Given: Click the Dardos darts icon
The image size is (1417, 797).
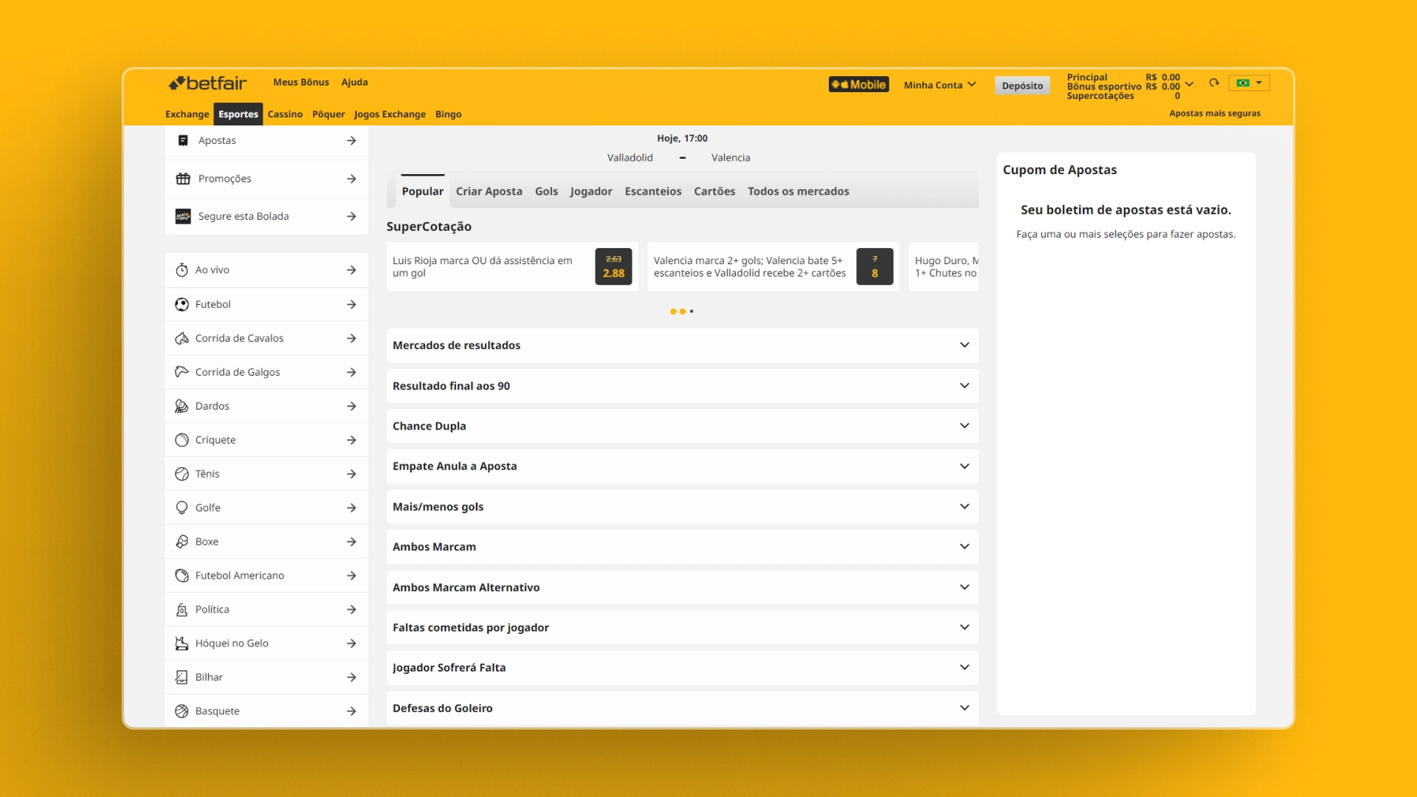Looking at the screenshot, I should (182, 406).
